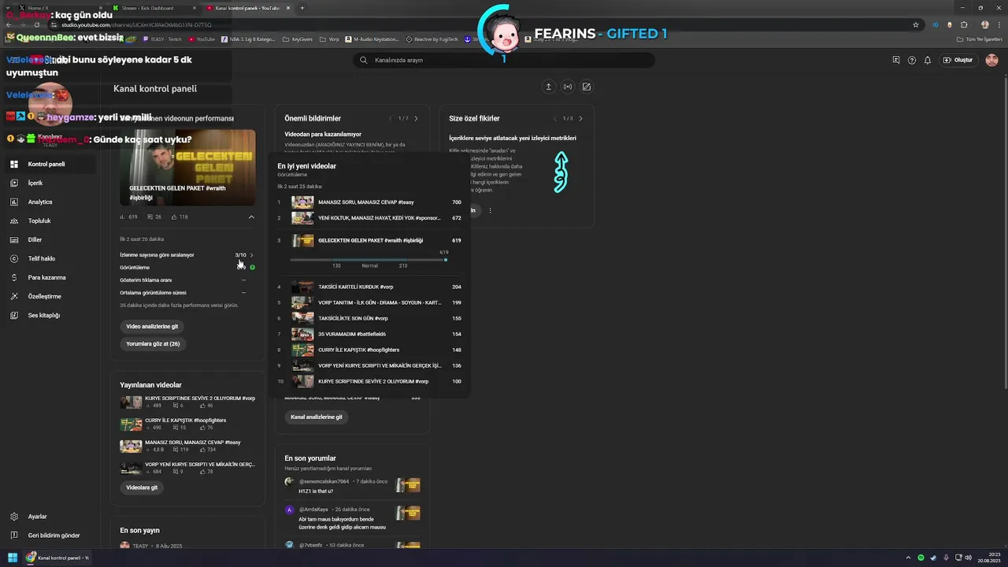Image resolution: width=1008 pixels, height=567 pixels.
Task: Select YENİ KOLTUK, MANASIZ HAYAT video row
Action: coord(369,218)
